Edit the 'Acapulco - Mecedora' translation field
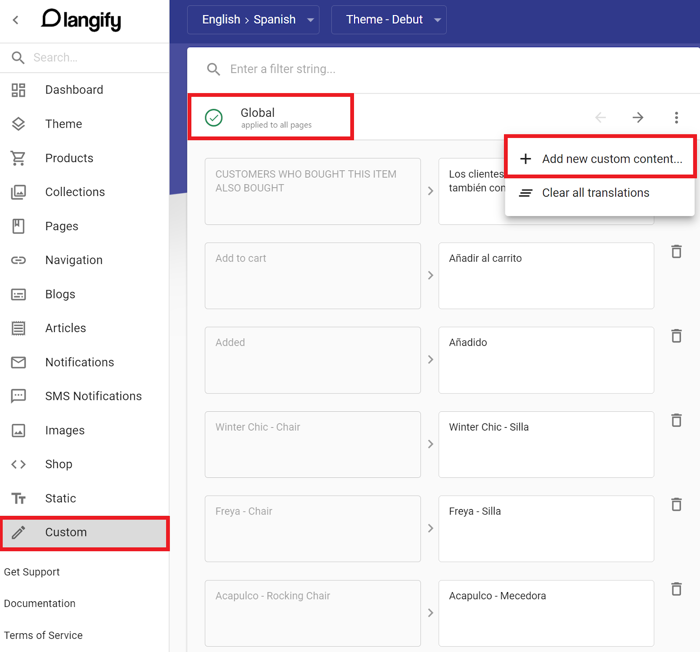The height and width of the screenshot is (652, 700). [546, 613]
